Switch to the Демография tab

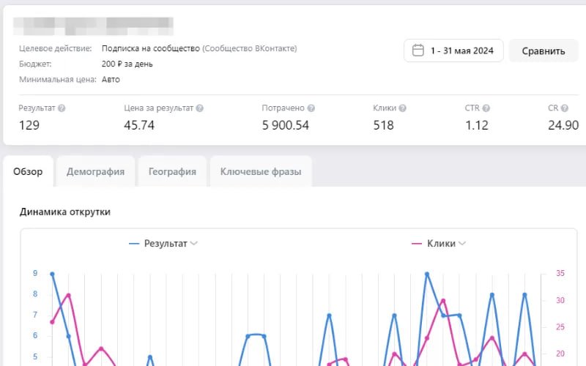(x=95, y=172)
